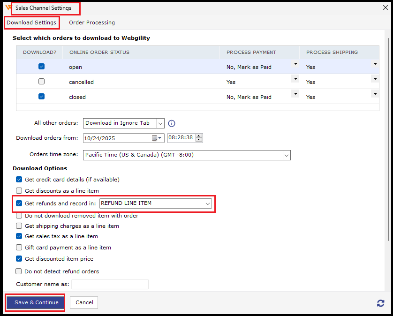Expand the Orders time zone dropdown
The width and height of the screenshot is (393, 316).
[x=286, y=155]
